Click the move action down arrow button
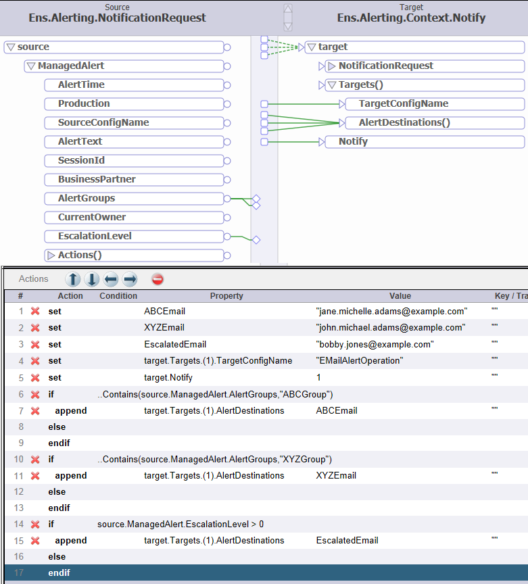Viewport: 528px width, 584px height. point(92,279)
